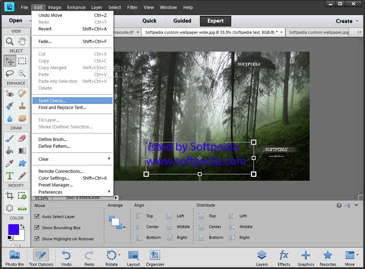Toggle Show Bounding Box checkbox

(x=37, y=227)
